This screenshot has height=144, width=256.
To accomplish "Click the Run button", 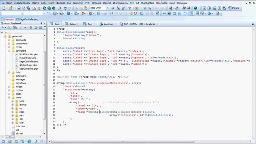I will coord(88,24).
